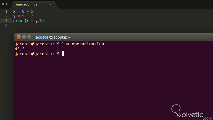The width and height of the screenshot is (213, 120).
Task: Click the 45.5 output in terminal
Action: pos(20,49)
